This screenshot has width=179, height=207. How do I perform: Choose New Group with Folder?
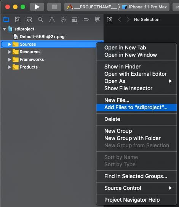(136, 138)
